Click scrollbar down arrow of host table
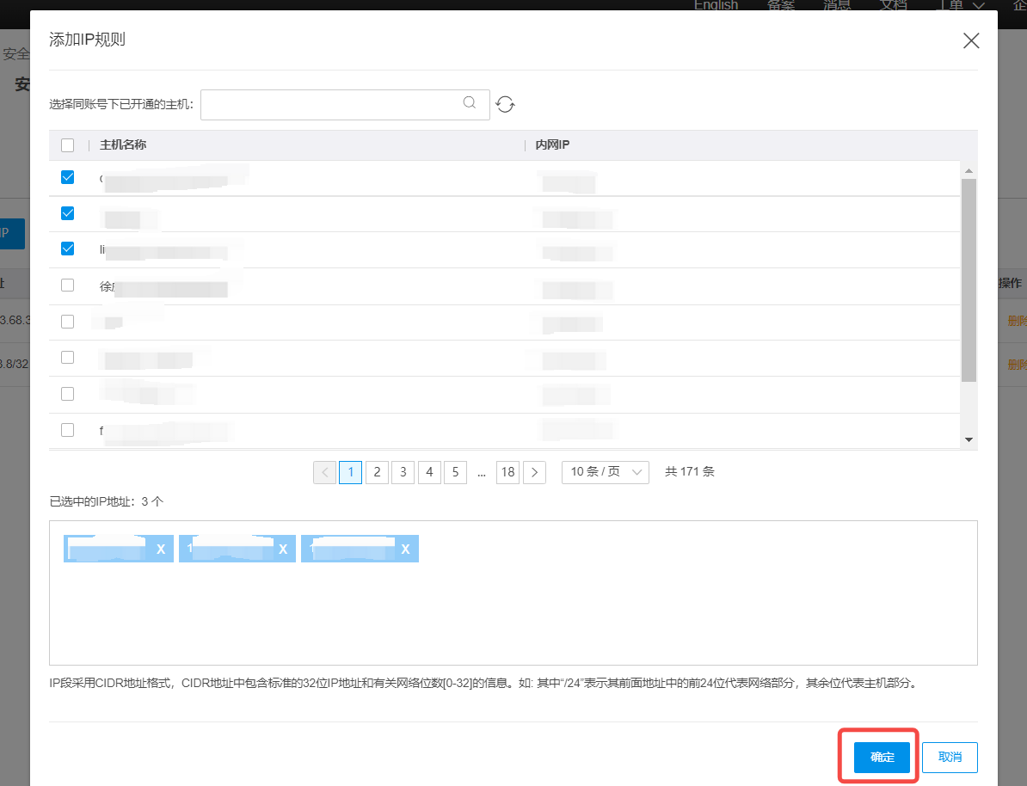Image resolution: width=1027 pixels, height=786 pixels. (969, 440)
